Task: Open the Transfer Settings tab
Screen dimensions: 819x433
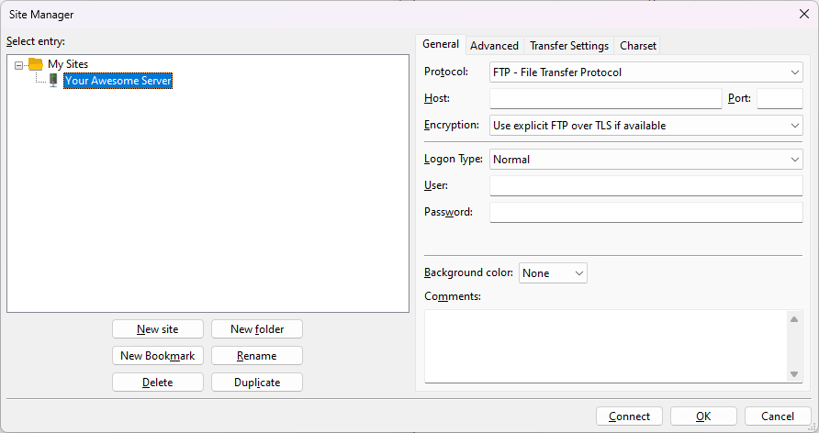Action: coord(568,46)
